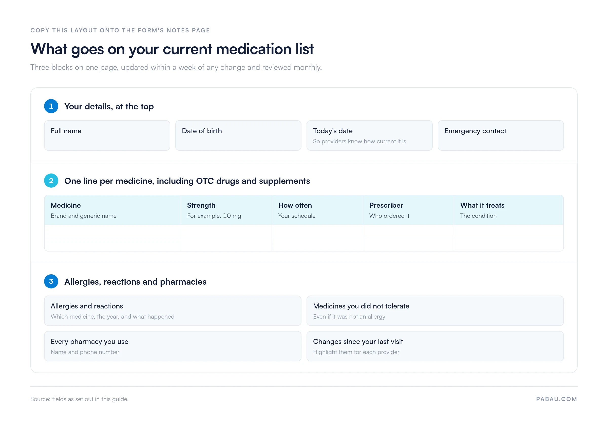Click Medicines you did not tolerate box
The image size is (608, 428).
(x=435, y=311)
